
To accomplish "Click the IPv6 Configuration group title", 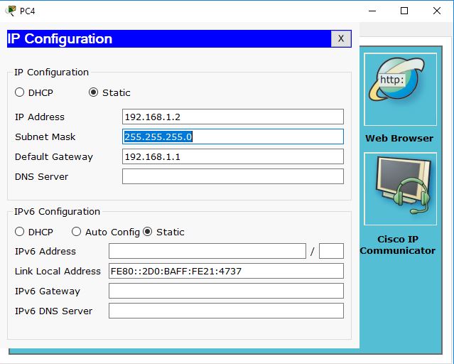I will click(57, 212).
